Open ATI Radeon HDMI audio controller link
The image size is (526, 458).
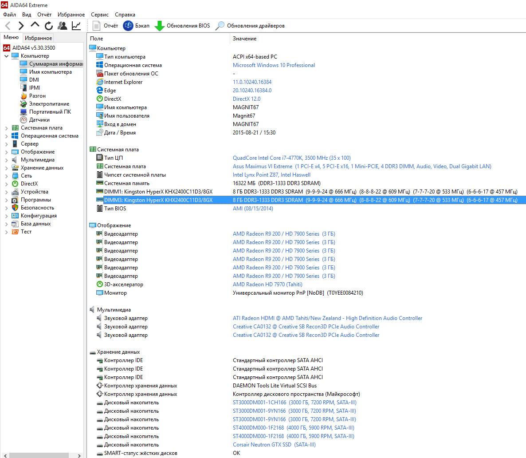tap(327, 318)
